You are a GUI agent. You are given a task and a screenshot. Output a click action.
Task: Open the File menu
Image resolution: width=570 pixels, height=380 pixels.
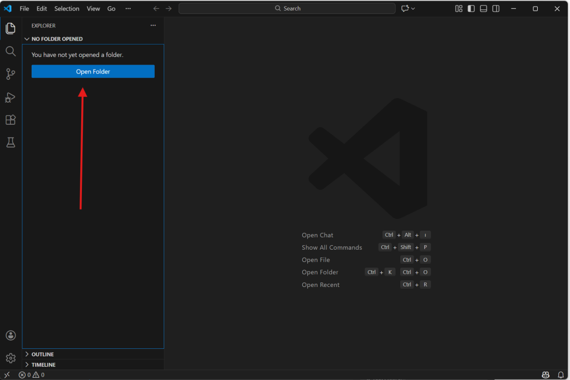click(x=24, y=8)
